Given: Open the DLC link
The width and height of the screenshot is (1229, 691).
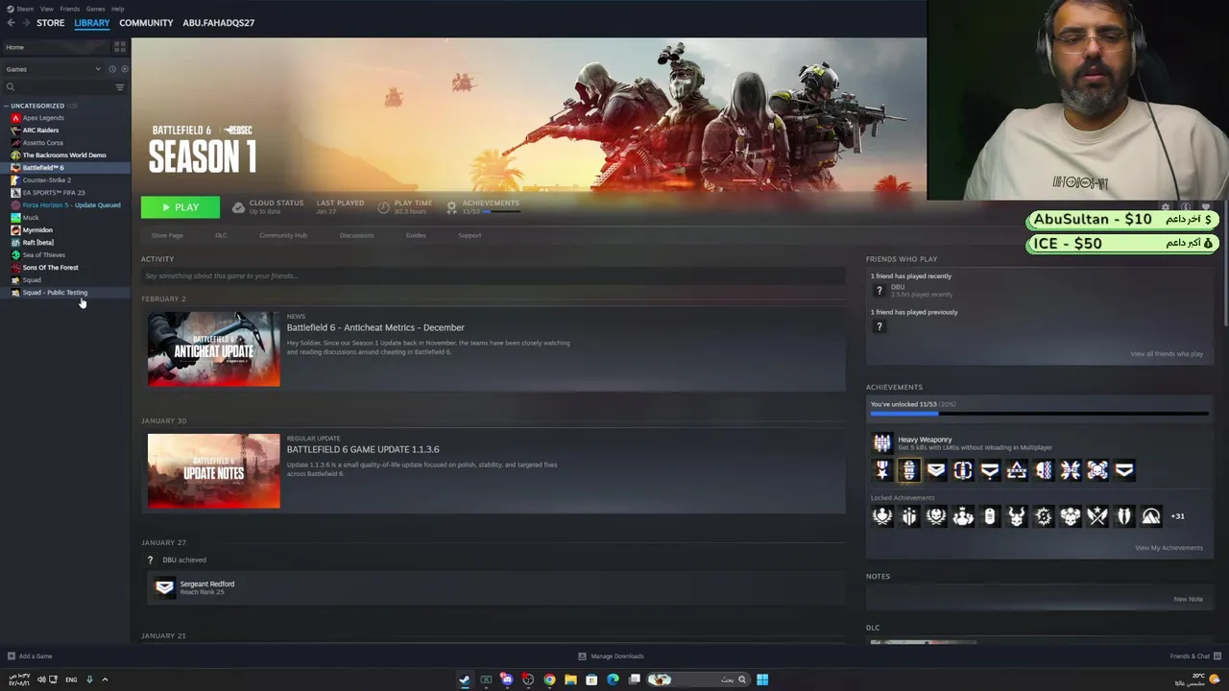Looking at the screenshot, I should coord(221,235).
